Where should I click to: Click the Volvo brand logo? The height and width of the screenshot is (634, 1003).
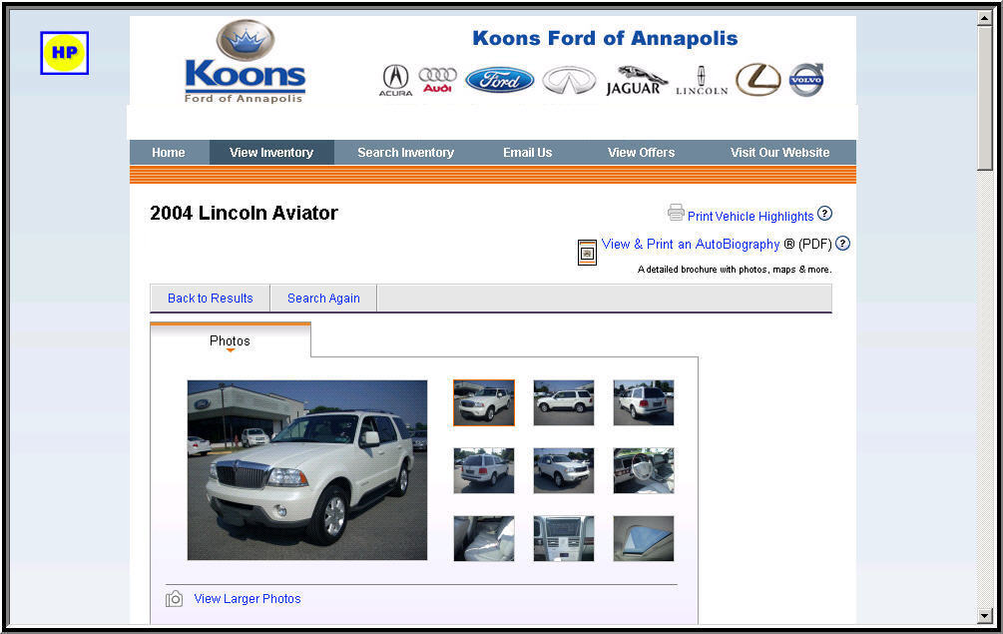click(x=806, y=80)
